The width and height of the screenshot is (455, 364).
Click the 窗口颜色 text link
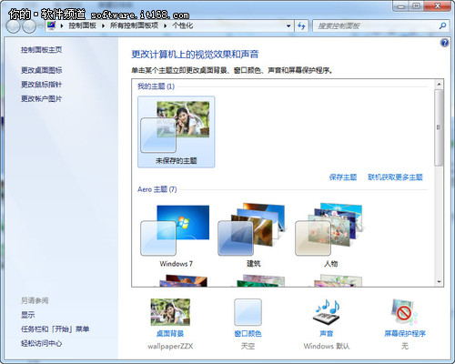coord(248,334)
